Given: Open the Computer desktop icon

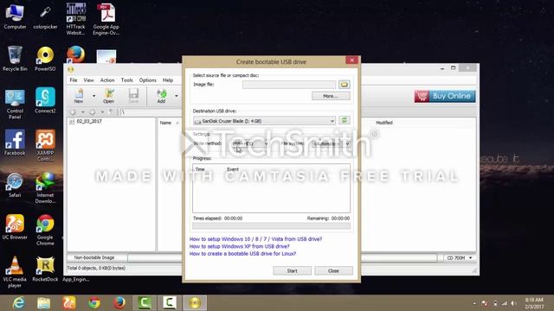Looking at the screenshot, I should click(15, 16).
